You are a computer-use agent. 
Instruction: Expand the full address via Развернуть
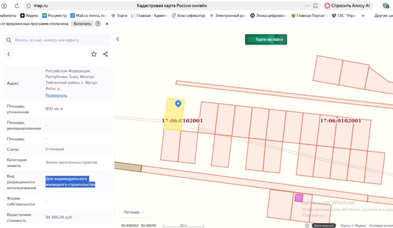pos(56,95)
